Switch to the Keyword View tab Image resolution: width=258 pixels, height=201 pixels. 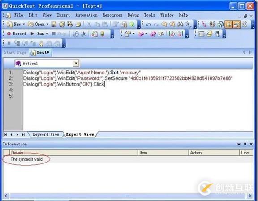[x=46, y=134]
